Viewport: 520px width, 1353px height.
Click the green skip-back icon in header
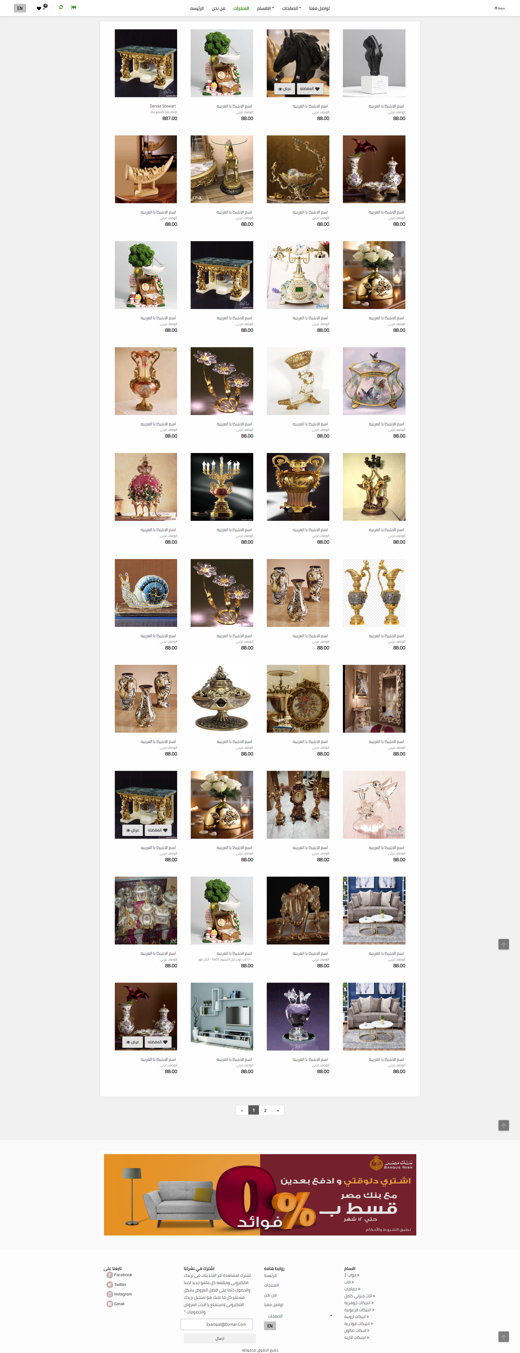tap(73, 7)
